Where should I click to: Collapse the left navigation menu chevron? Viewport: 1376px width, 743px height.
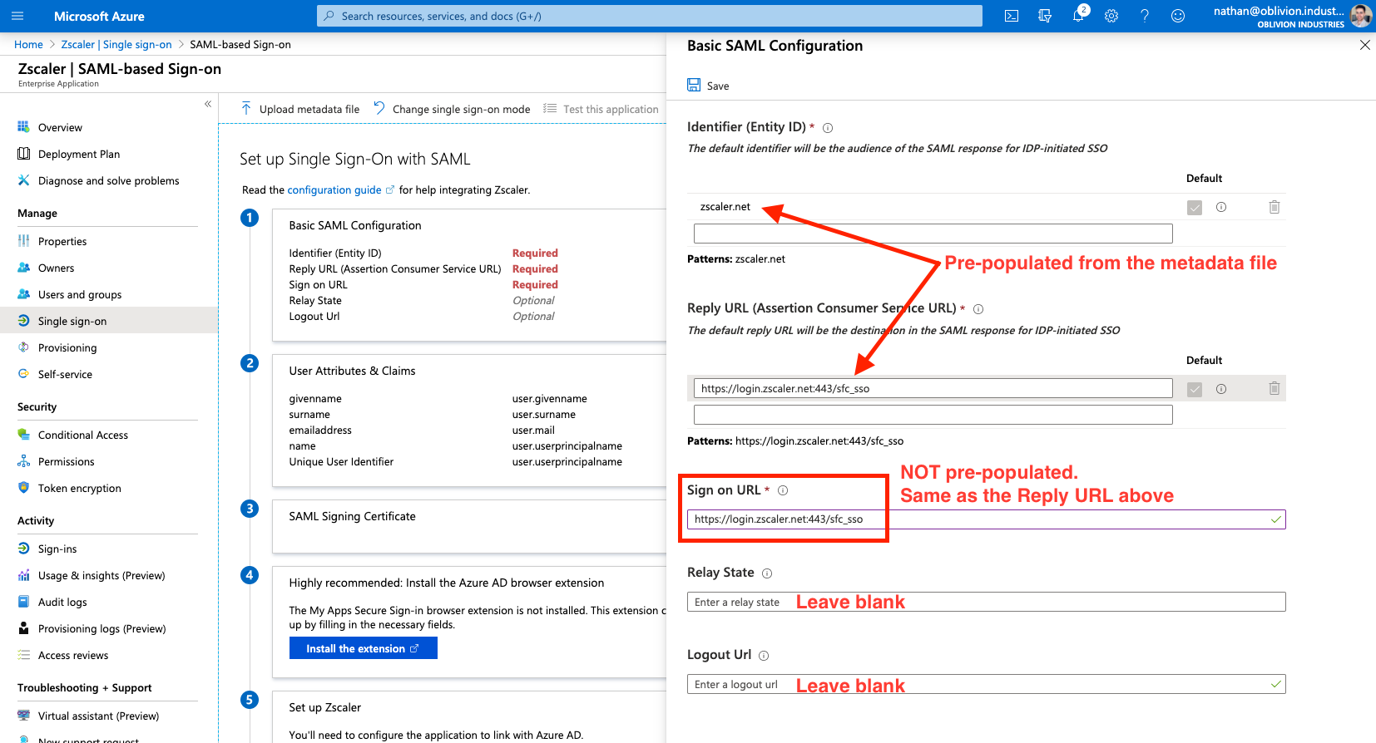click(208, 104)
